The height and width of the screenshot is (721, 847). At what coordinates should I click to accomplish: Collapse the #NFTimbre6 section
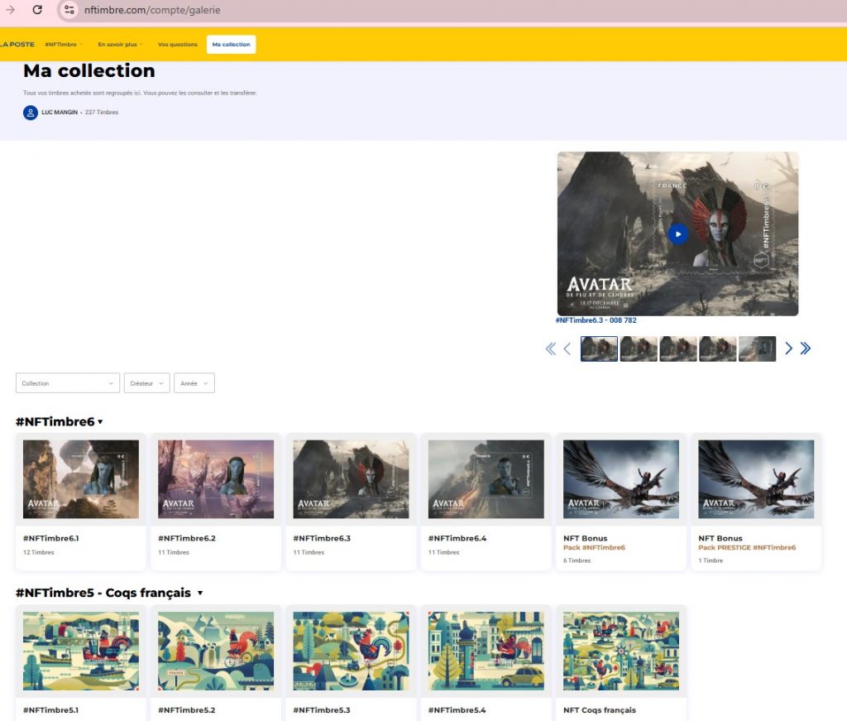click(100, 422)
